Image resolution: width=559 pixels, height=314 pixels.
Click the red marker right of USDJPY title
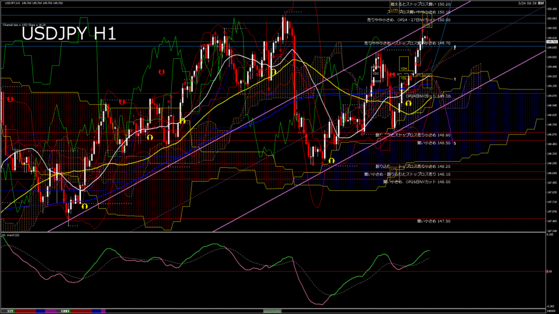161,71
